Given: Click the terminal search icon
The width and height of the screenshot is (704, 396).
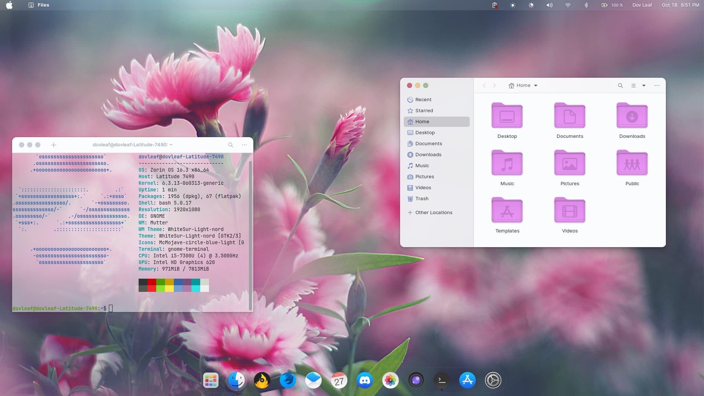Looking at the screenshot, I should pyautogui.click(x=231, y=145).
